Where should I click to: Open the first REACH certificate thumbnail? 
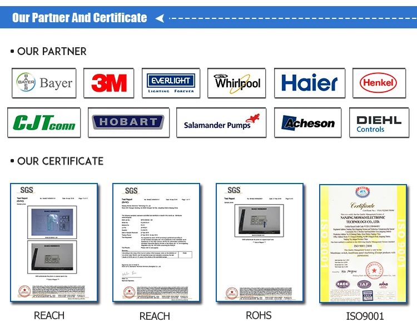[54, 242]
